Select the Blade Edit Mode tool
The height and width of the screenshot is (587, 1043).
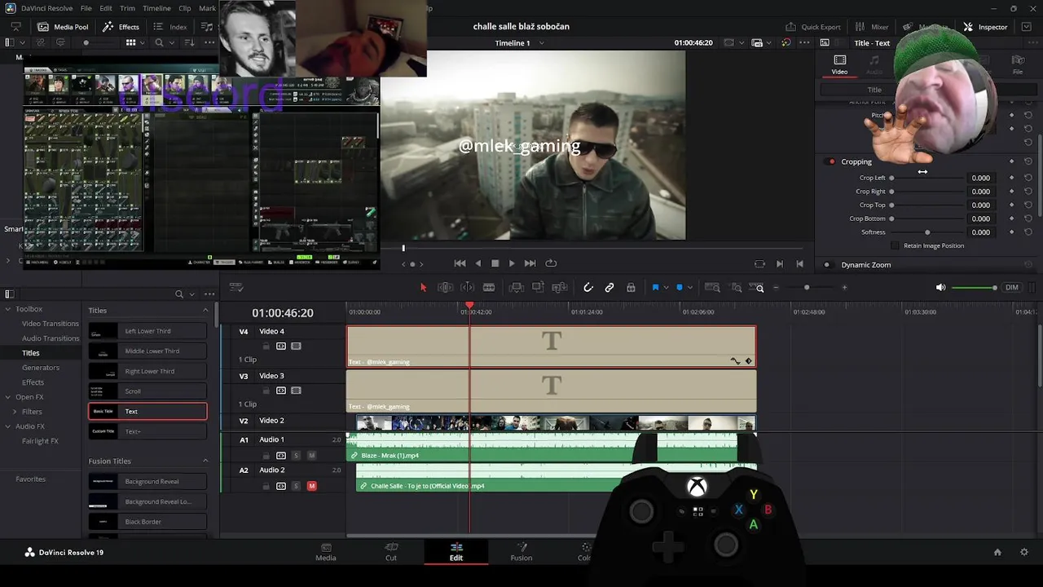pyautogui.click(x=489, y=287)
